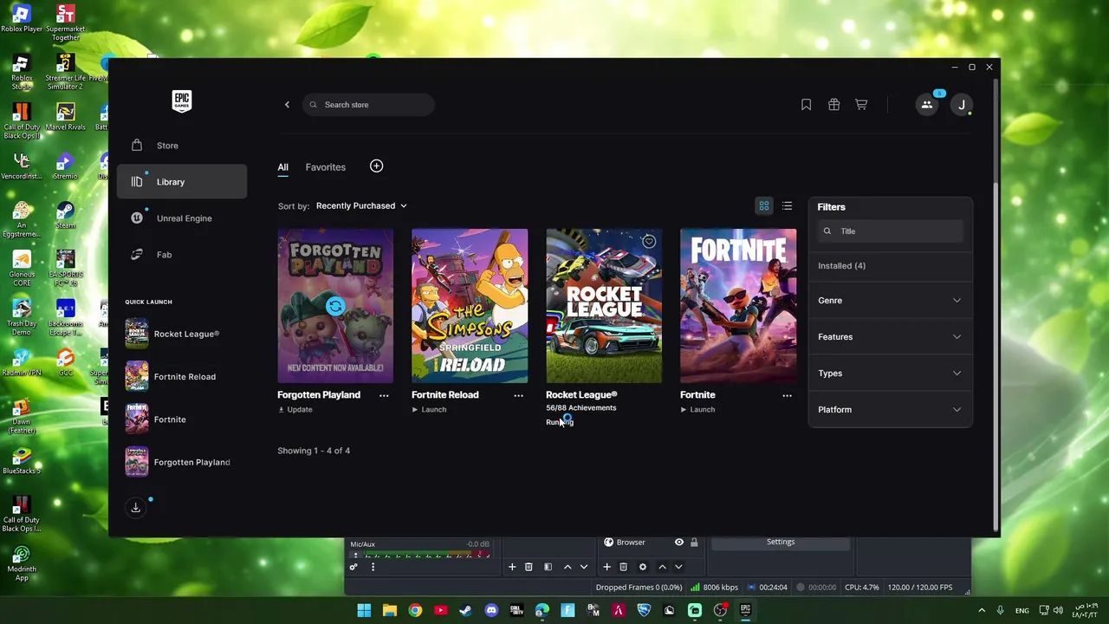The image size is (1109, 624).
Task: Open OBS audio mixer advanced properties gears
Action: pos(353,567)
